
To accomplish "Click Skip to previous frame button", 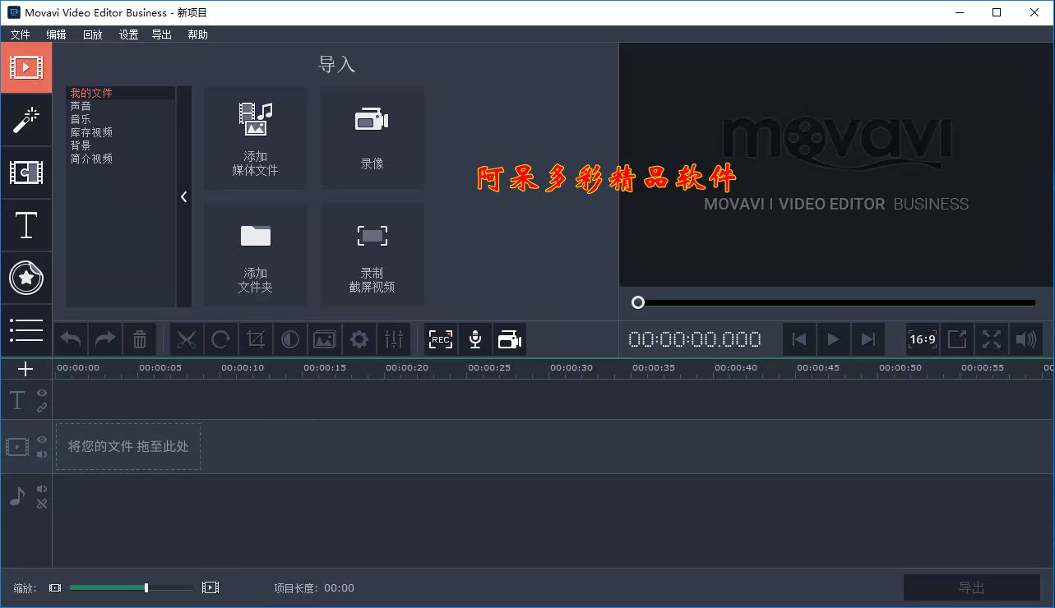I will click(x=798, y=339).
